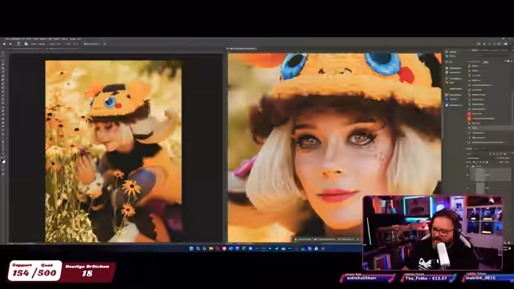The image size is (514, 289).
Task: Open File Explorer from the taskbar
Action: pos(211,249)
